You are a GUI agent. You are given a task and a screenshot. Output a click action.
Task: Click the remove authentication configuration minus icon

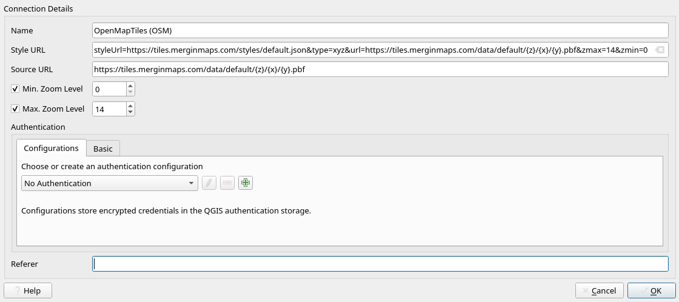point(227,183)
